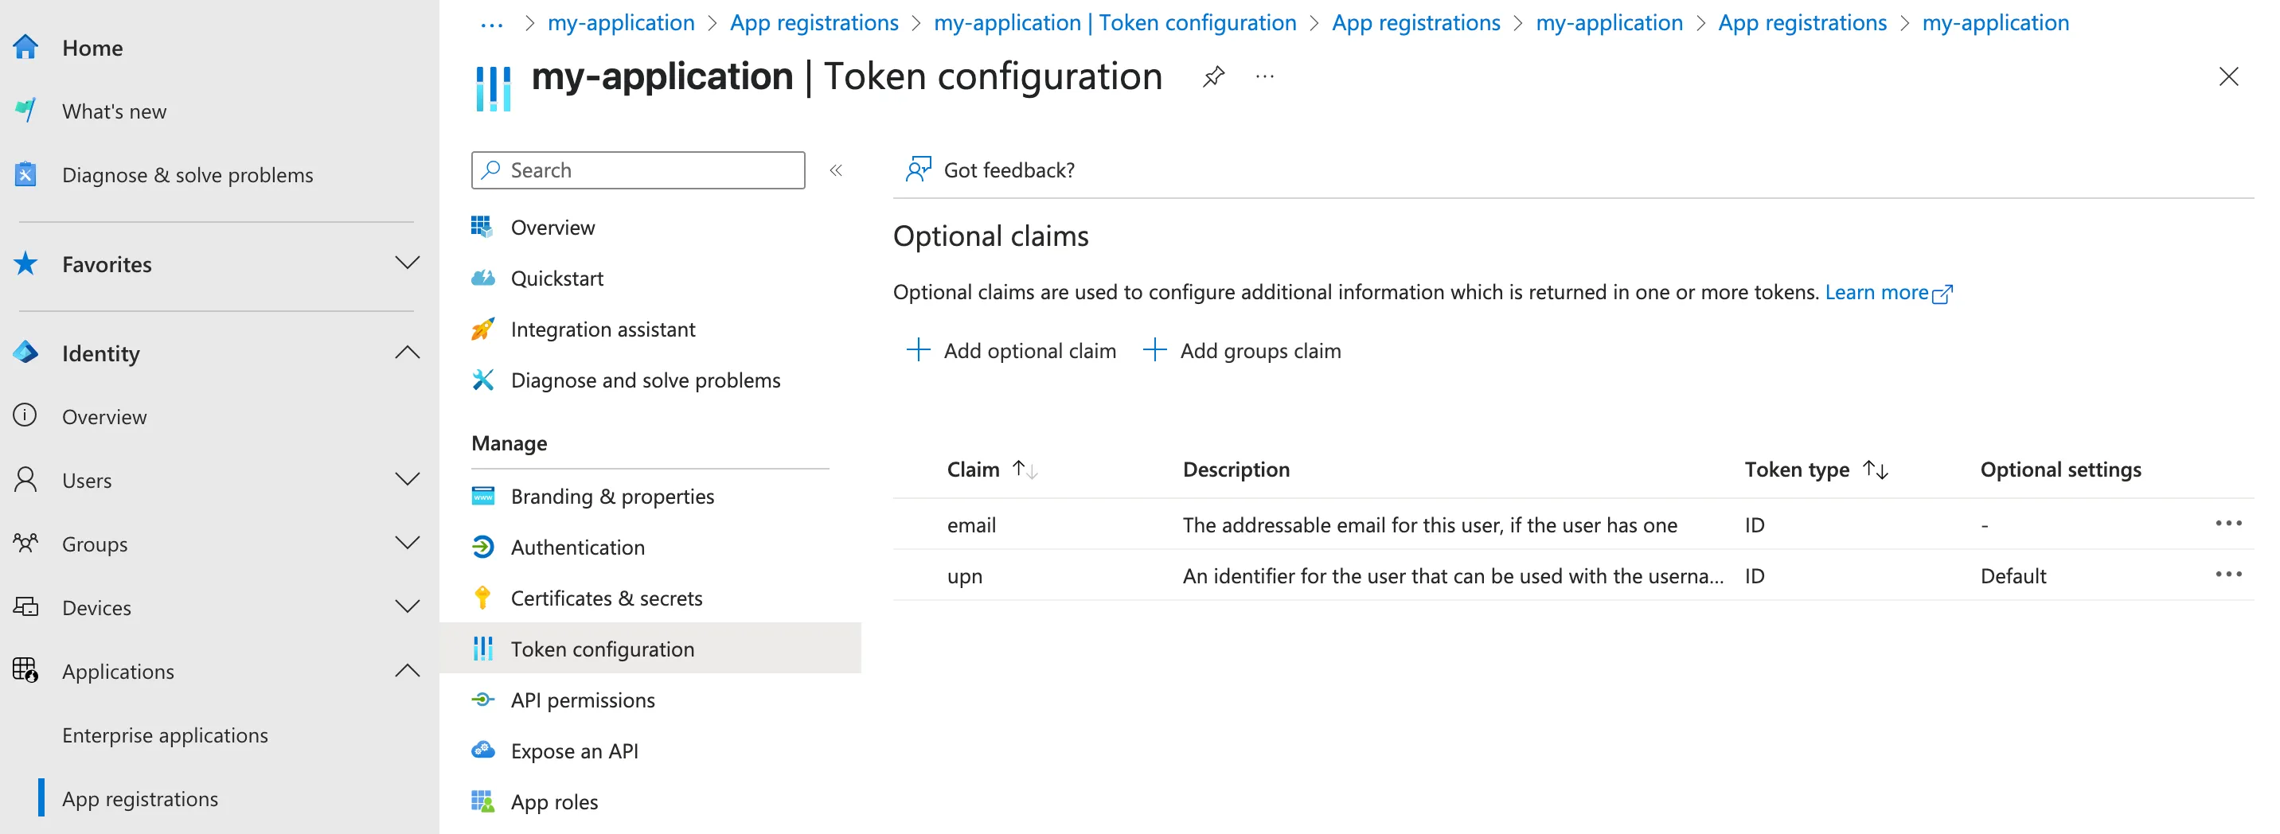
Task: Select the App roles icon
Action: [483, 801]
